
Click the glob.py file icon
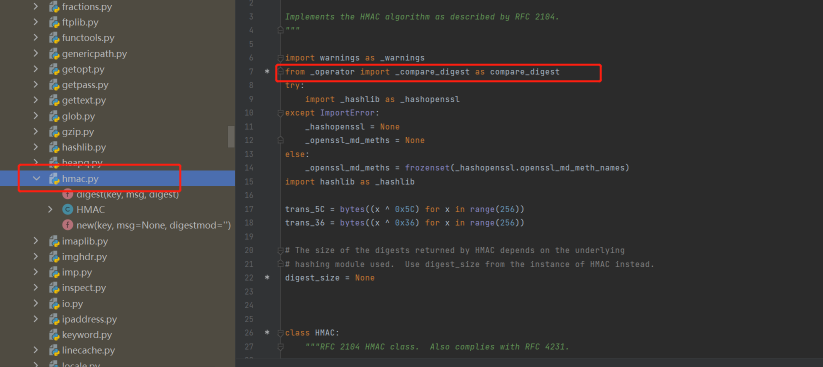click(x=54, y=116)
